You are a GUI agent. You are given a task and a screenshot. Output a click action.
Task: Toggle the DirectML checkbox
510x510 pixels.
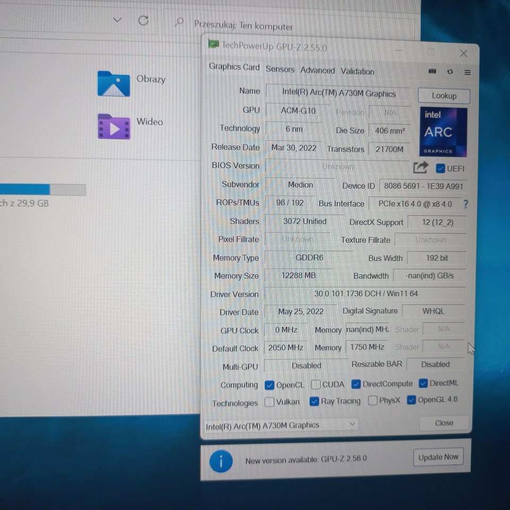[423, 383]
